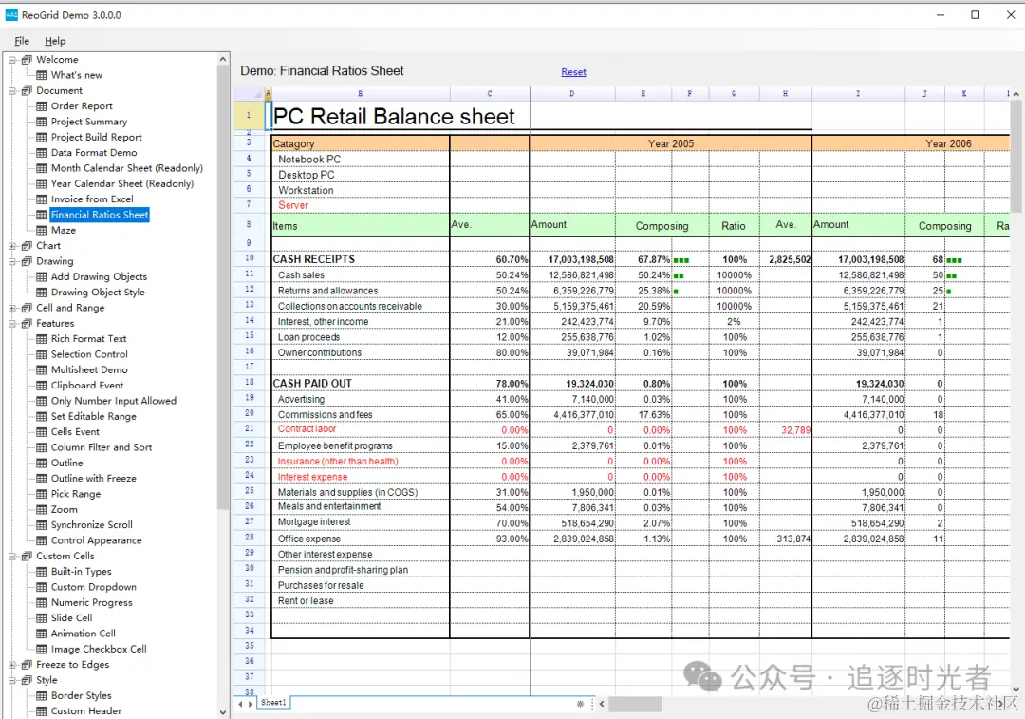1025x719 pixels.
Task: Open Column Filter and Sort demo
Action: click(102, 447)
